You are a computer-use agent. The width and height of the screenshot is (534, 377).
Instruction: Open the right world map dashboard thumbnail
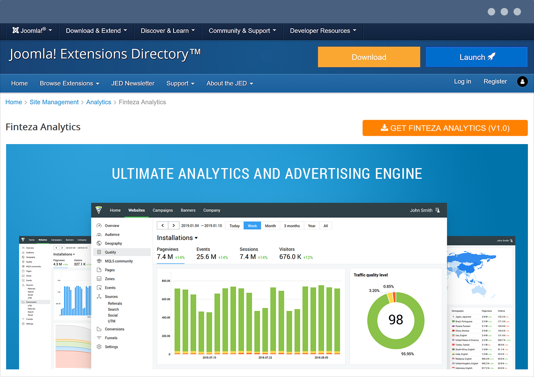coord(481,303)
